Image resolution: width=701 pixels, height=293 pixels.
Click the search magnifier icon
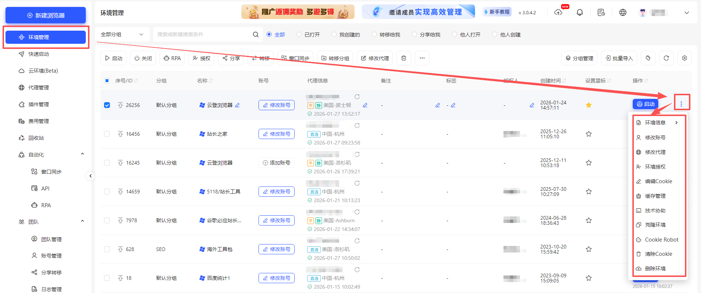click(256, 34)
